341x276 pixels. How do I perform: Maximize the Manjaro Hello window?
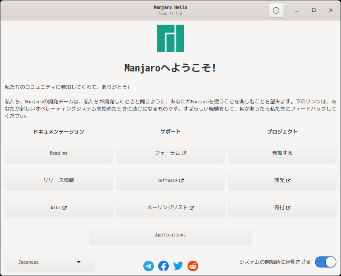coord(314,10)
